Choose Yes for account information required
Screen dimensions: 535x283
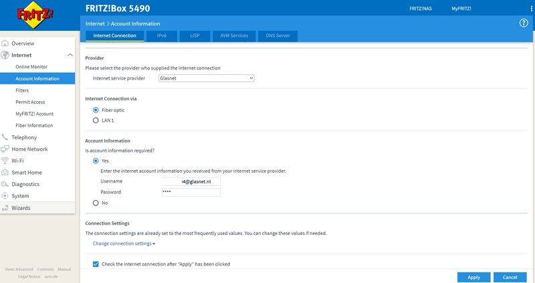(96, 161)
